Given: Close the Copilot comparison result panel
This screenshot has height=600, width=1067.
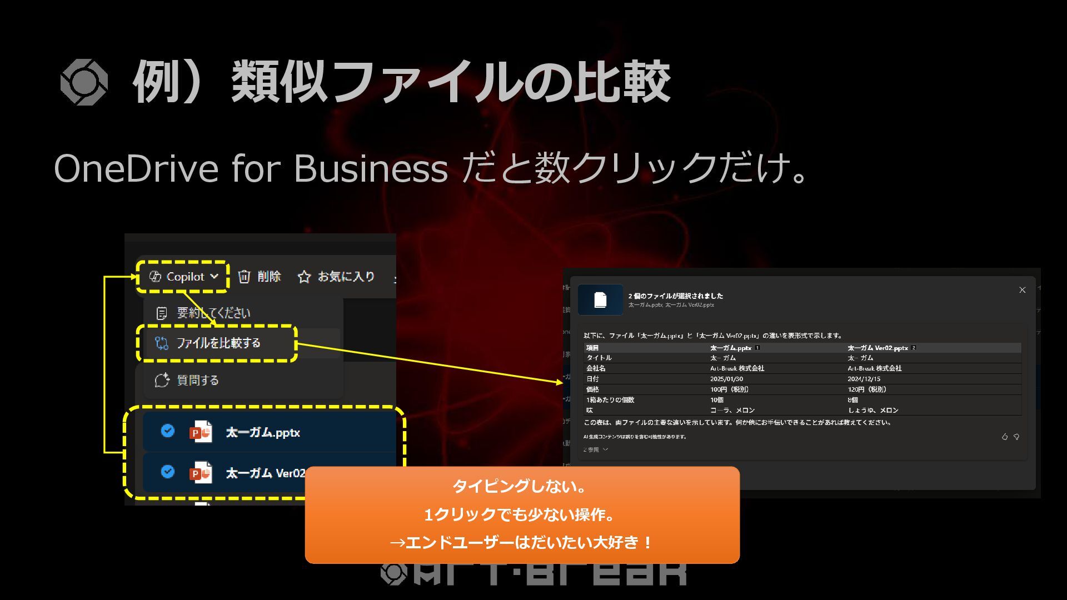Looking at the screenshot, I should click(1022, 290).
